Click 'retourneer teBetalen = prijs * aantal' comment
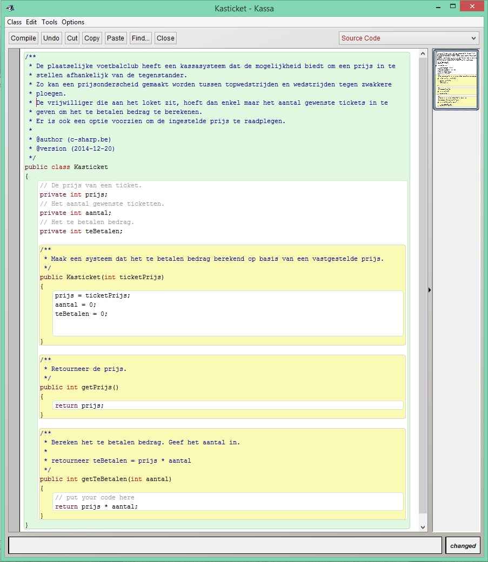This screenshot has height=562, width=488. (121, 461)
